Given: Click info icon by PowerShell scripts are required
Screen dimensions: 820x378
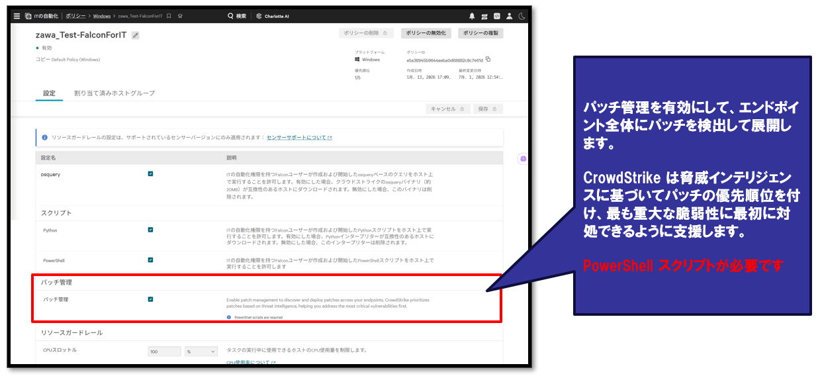Looking at the screenshot, I should point(229,317).
